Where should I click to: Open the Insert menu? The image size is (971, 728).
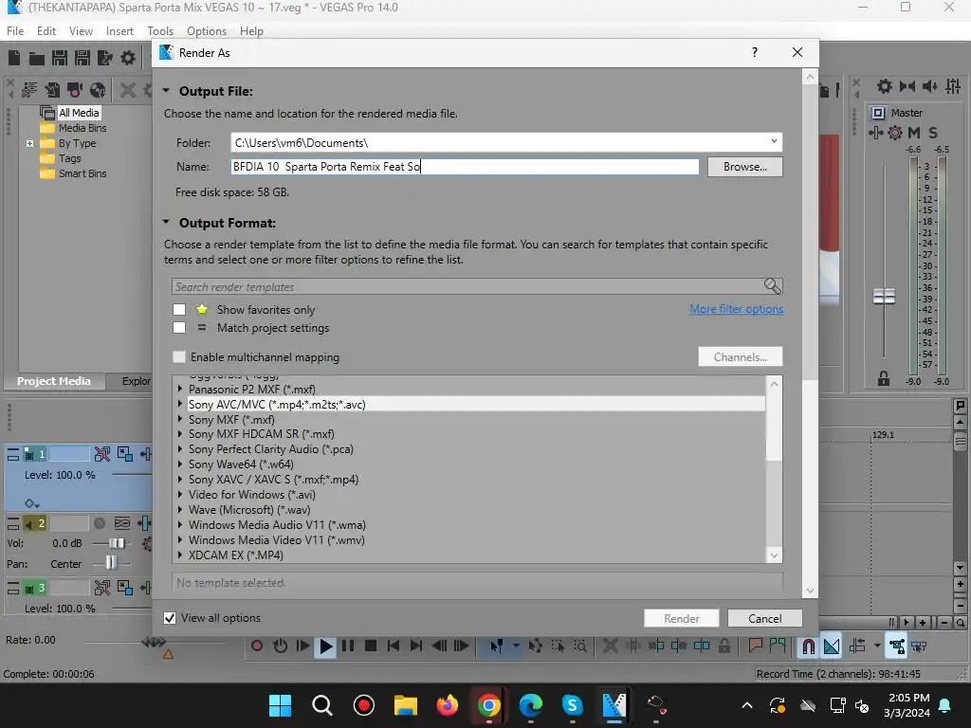[x=119, y=31]
